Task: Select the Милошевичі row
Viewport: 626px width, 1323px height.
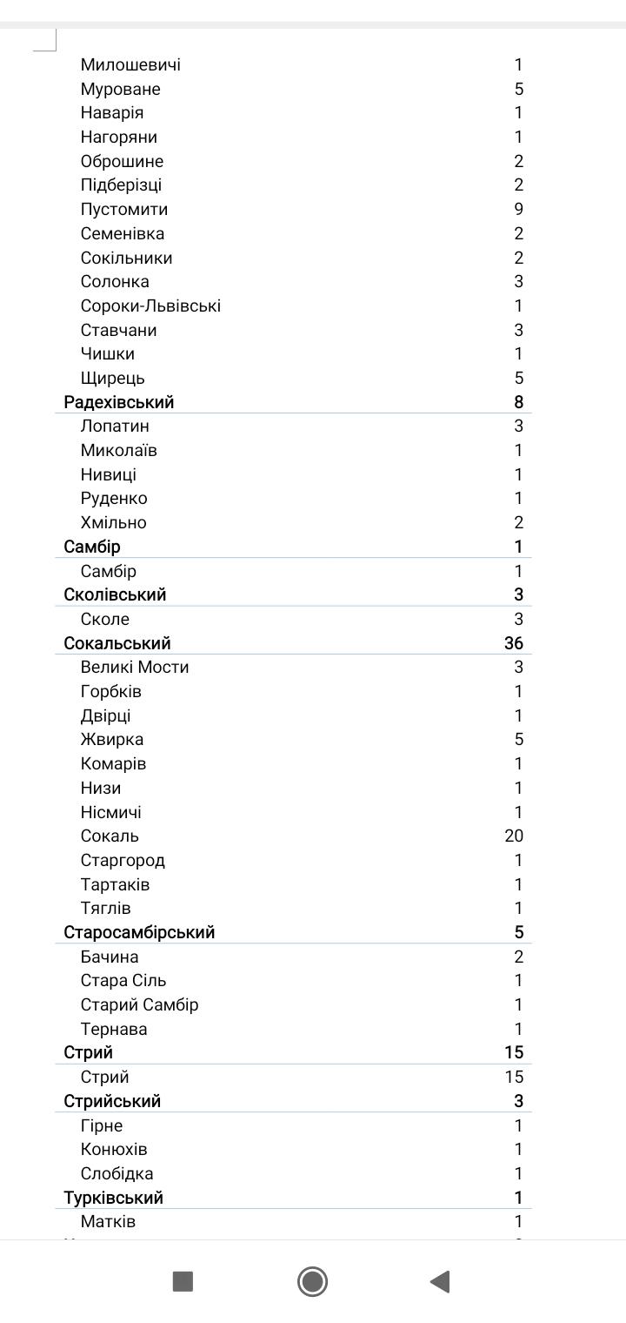Action: click(x=130, y=64)
